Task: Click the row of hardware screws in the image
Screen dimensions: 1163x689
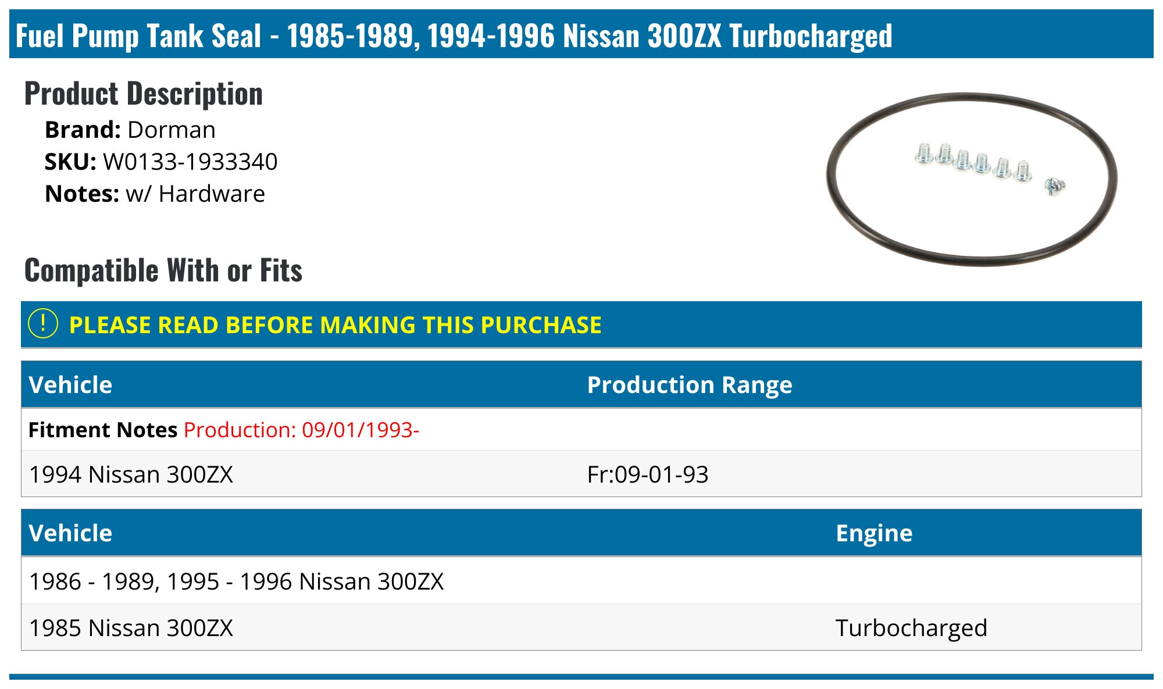Action: (x=973, y=161)
